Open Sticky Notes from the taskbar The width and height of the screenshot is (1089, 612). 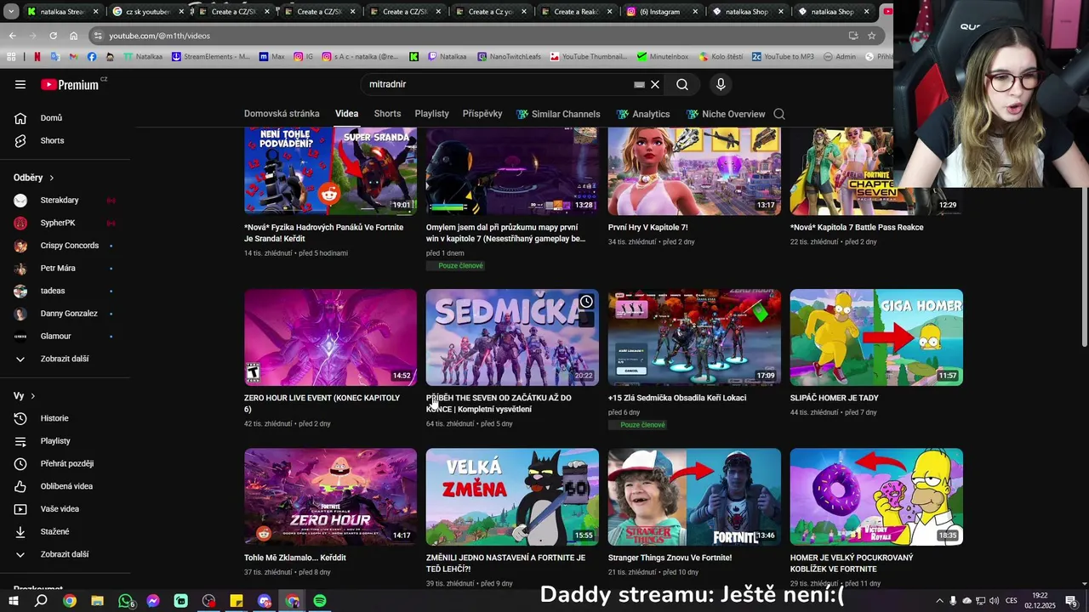237,601
